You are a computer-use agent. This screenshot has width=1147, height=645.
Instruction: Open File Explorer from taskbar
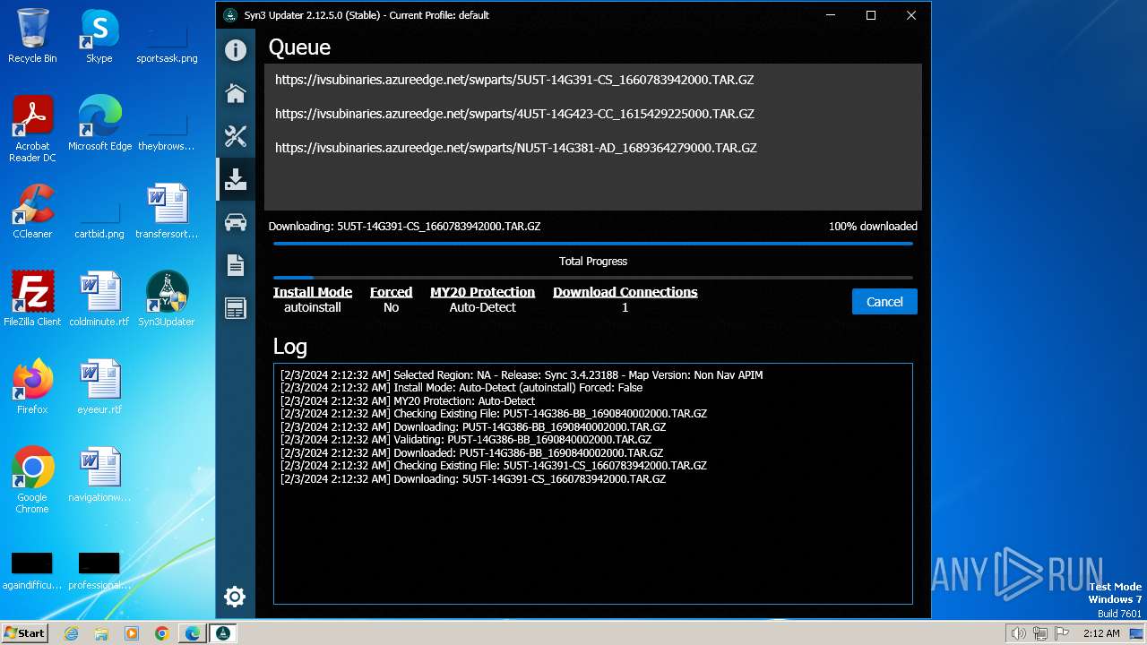tap(101, 633)
